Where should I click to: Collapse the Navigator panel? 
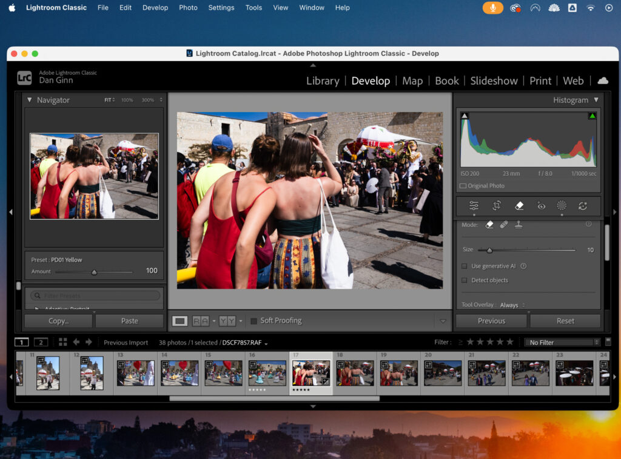click(x=29, y=100)
